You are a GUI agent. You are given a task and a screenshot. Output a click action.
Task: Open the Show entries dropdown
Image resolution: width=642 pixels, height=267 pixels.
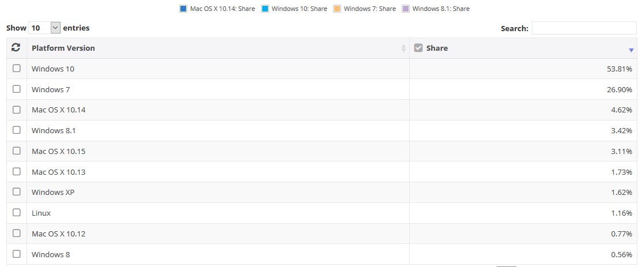(44, 28)
